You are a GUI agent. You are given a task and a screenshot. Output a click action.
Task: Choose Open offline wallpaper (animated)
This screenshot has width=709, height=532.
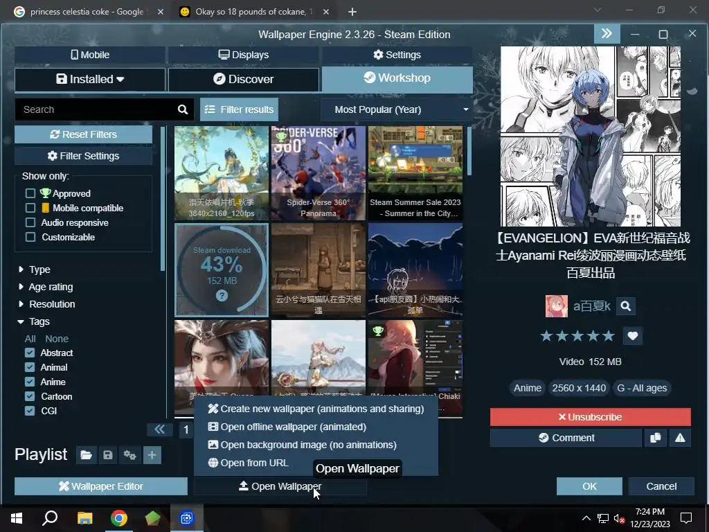tap(316, 427)
